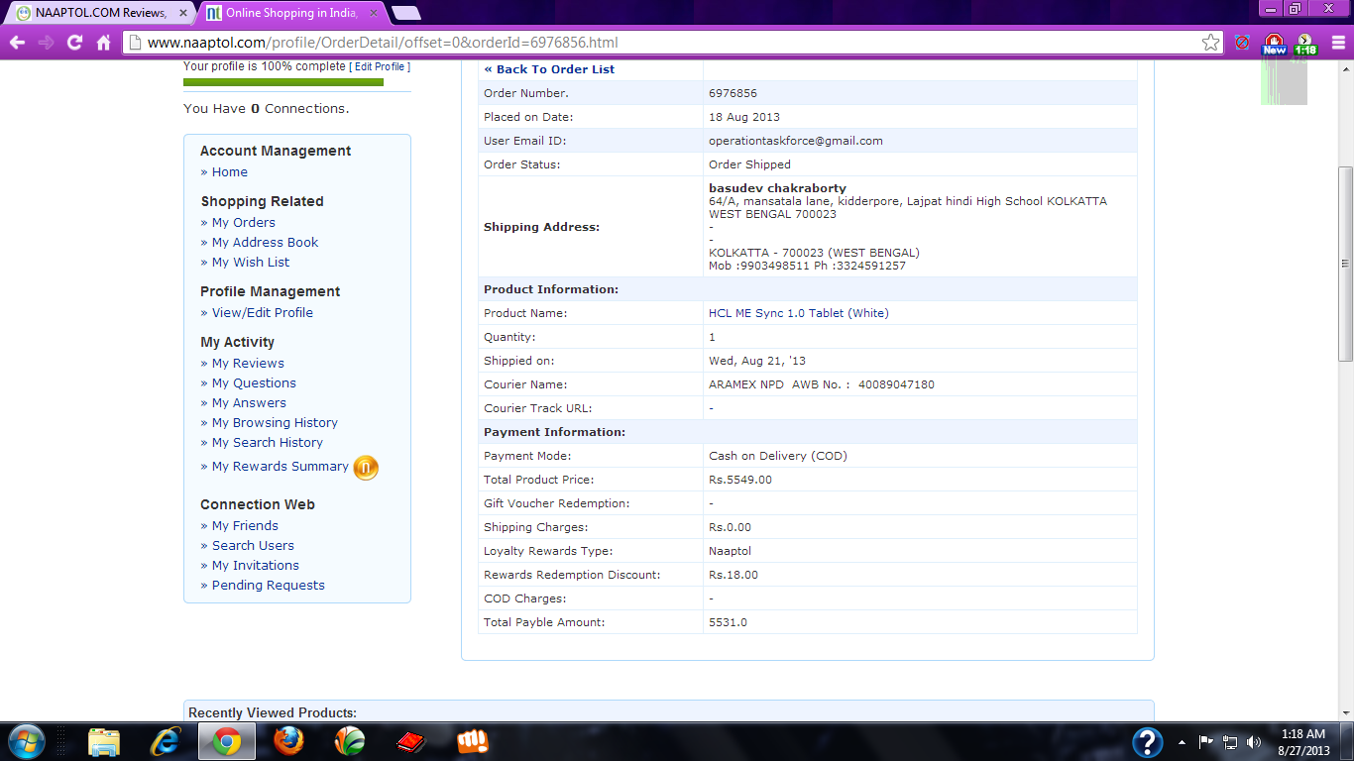This screenshot has width=1354, height=761.
Task: Open My Questions link
Action: [x=254, y=383]
